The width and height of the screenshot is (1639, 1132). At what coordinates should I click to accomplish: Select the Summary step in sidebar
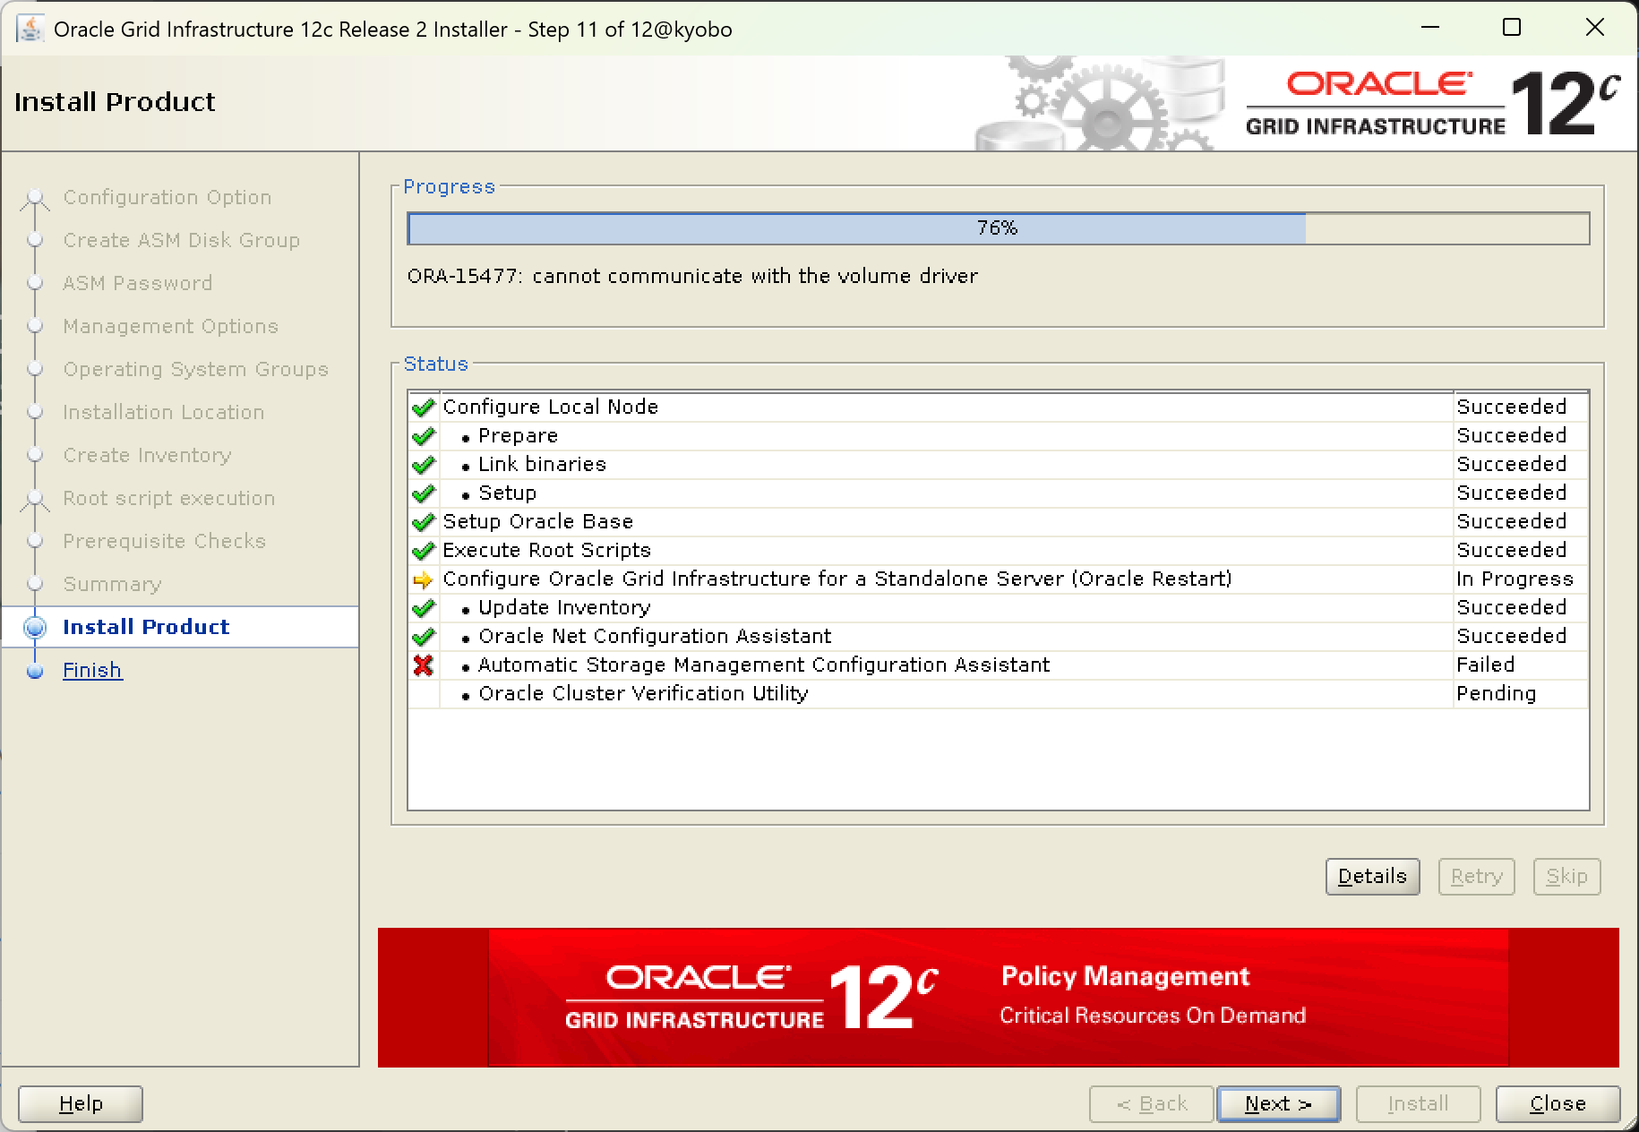(x=112, y=584)
